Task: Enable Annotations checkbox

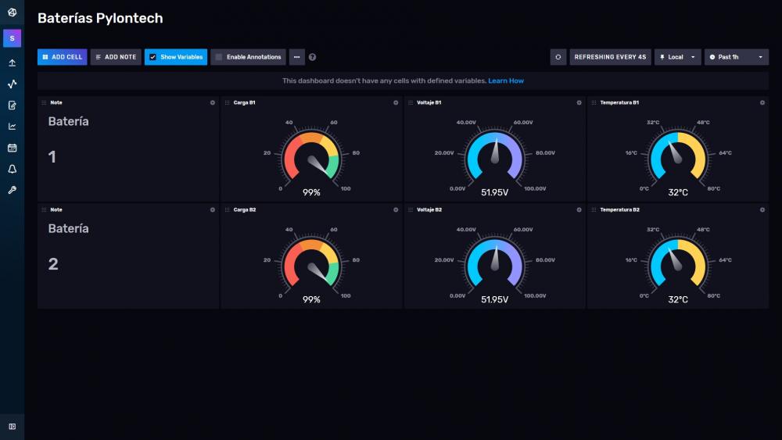Action: [218, 57]
